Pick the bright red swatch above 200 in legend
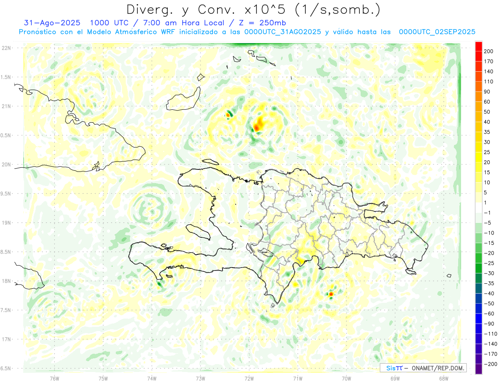The height and width of the screenshot is (384, 498). coord(478,46)
